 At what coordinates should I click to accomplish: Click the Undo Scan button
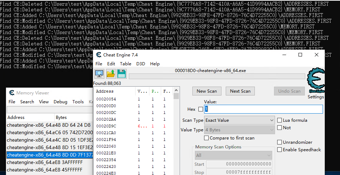[x=290, y=91]
